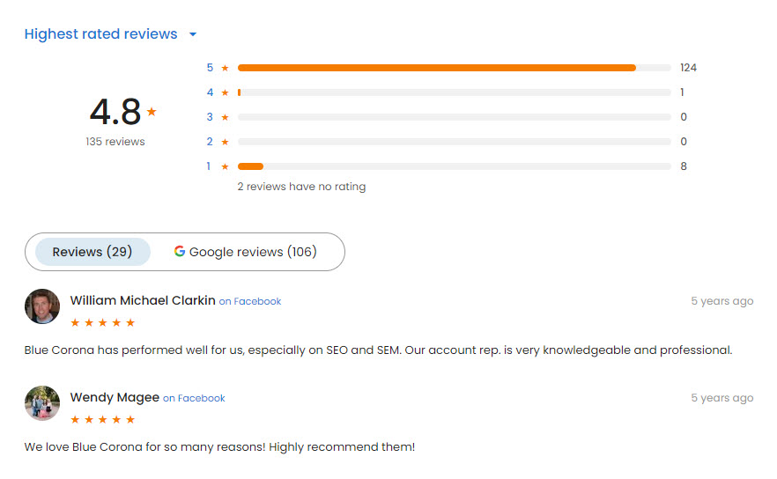
Task: Click Wendy Magee's five-star rating
Action: 102,420
